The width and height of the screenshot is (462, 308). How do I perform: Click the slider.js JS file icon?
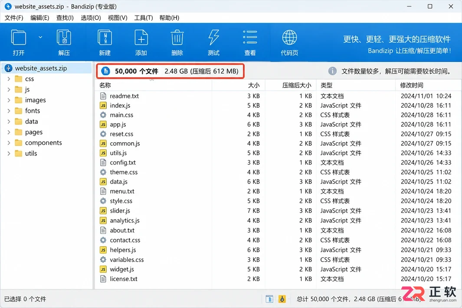tap(103, 210)
